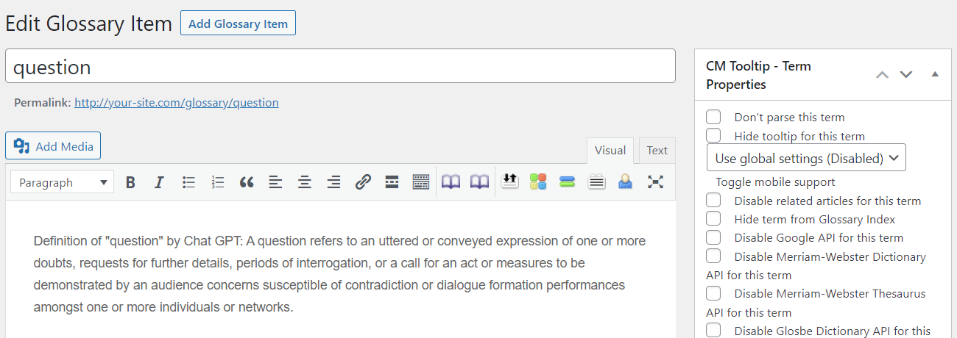Click the Toggle mobile support label
Image resolution: width=957 pixels, height=338 pixels.
pyautogui.click(x=775, y=181)
